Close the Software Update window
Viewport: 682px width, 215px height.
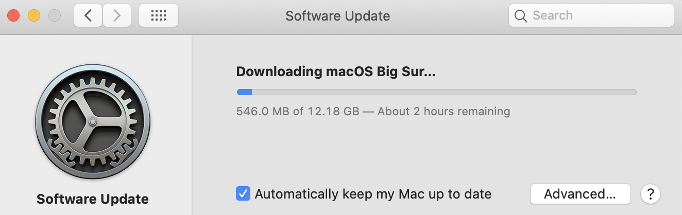click(x=13, y=15)
